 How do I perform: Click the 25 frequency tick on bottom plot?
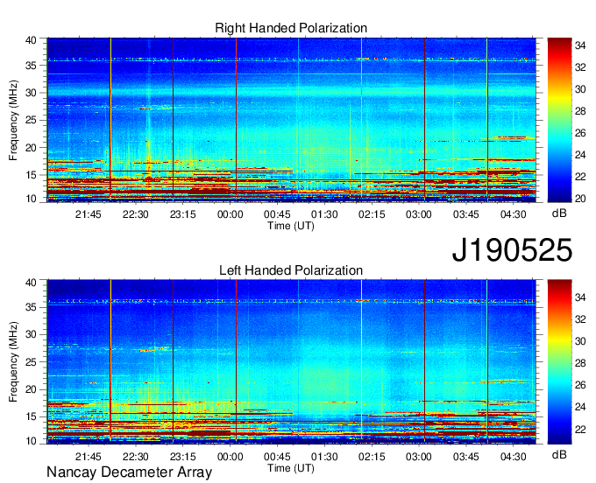(x=32, y=362)
